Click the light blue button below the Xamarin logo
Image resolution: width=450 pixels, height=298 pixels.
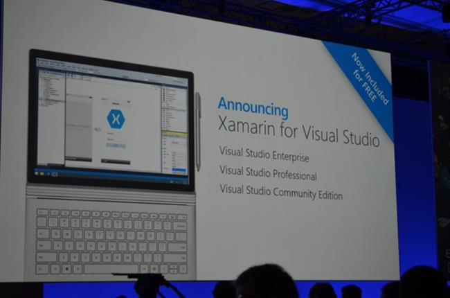tap(116, 146)
